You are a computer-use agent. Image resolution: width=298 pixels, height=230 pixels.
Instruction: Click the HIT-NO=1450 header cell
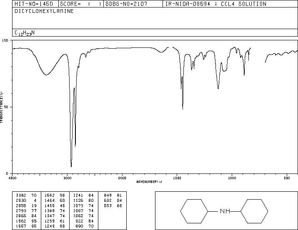[35, 4]
